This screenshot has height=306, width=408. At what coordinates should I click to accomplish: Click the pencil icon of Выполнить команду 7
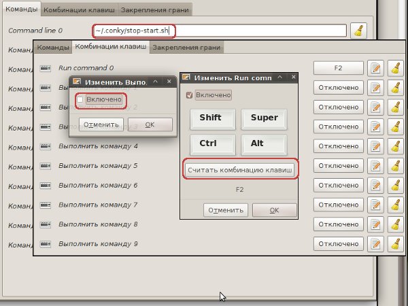375,205
